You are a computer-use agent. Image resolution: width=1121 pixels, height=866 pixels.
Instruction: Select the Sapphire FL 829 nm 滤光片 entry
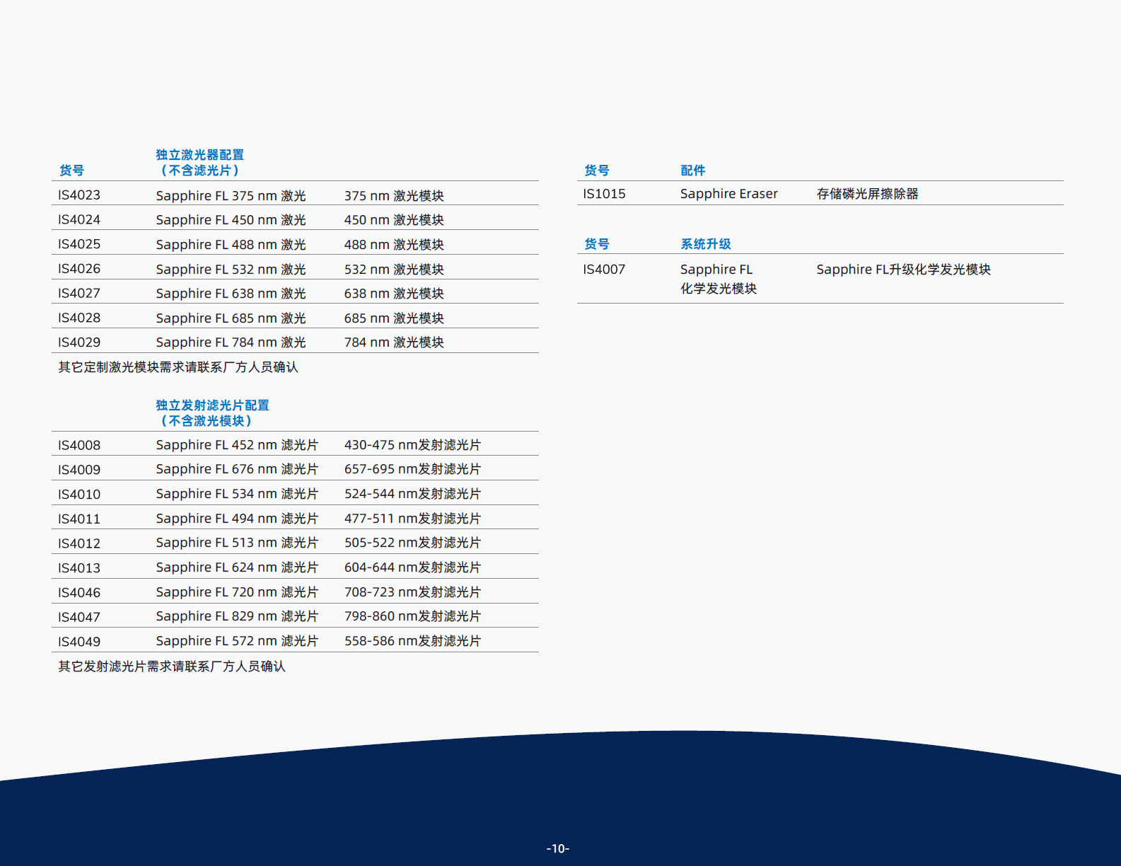[237, 616]
